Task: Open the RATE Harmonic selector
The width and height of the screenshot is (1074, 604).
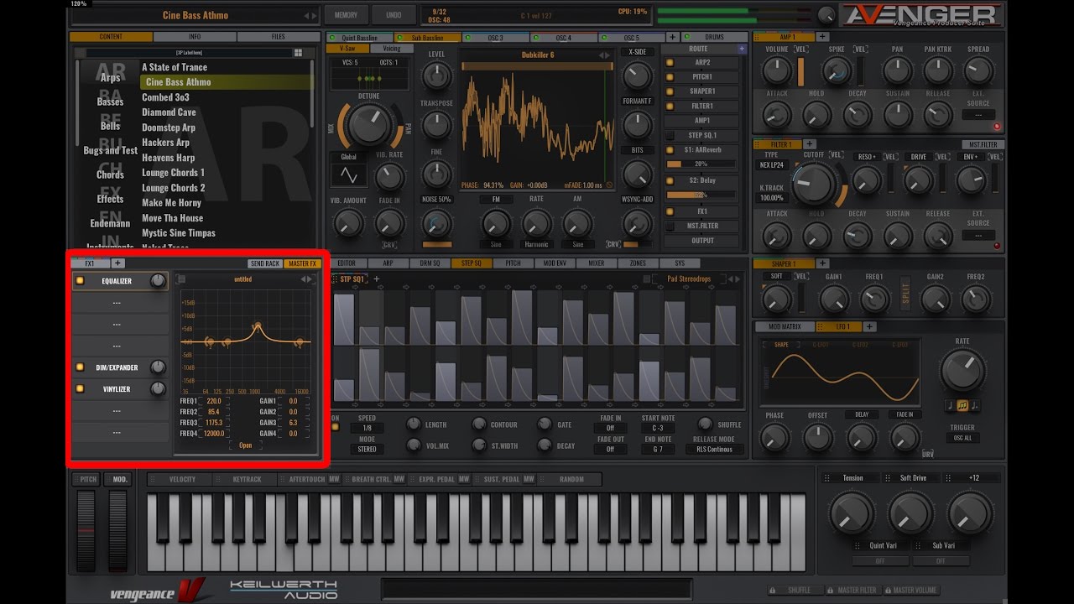Action: [x=536, y=244]
